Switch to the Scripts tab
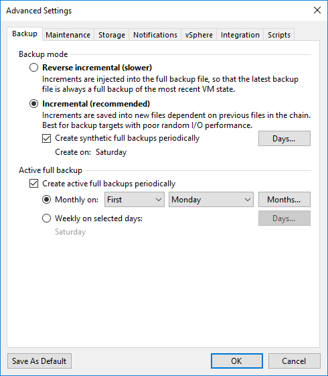Screen dimensions: 328x376 tap(279, 35)
